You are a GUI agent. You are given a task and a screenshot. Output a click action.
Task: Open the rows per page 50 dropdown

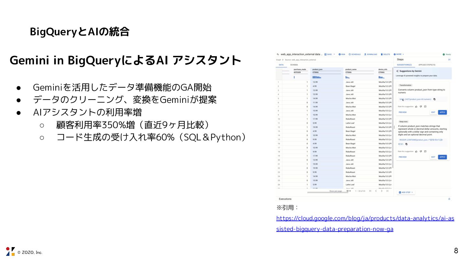tap(349, 191)
